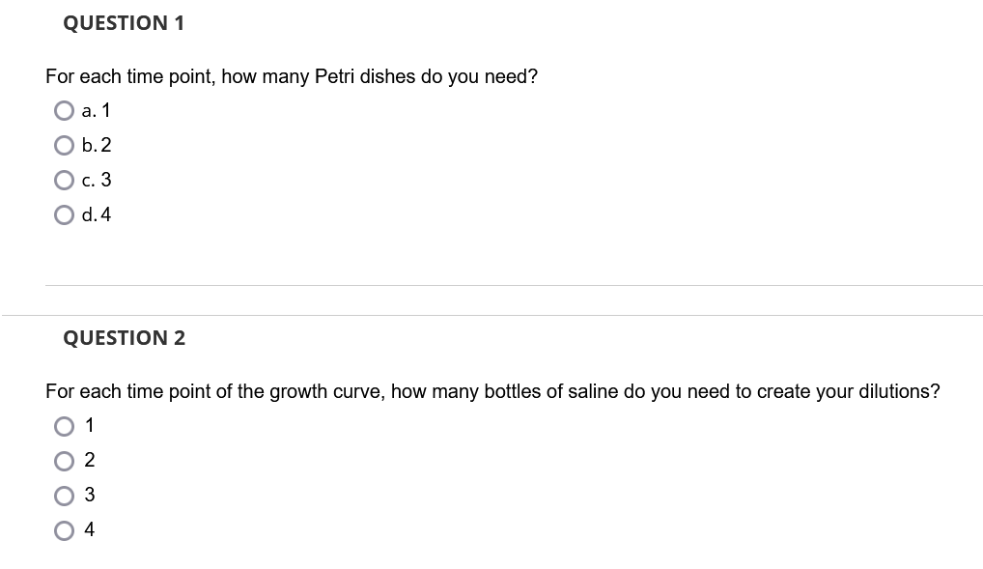Click the '3' label under saline bottles question
This screenshot has width=983, height=569.
click(x=90, y=495)
